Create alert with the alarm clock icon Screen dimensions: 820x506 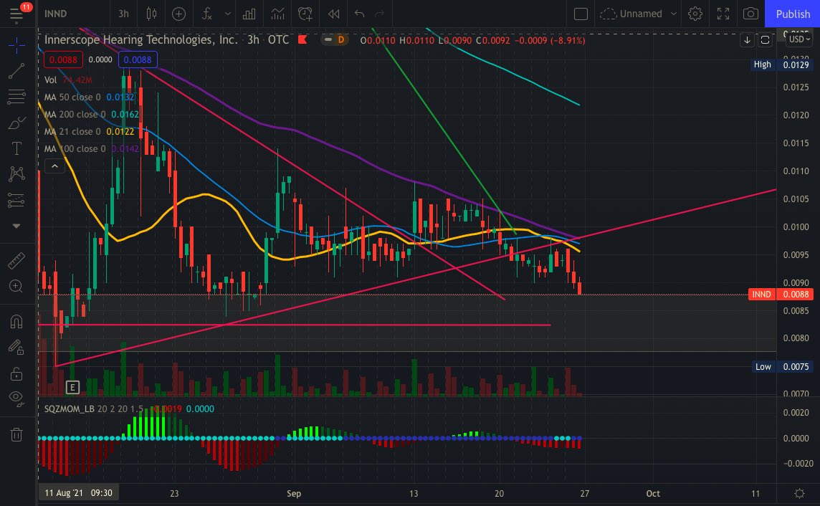(x=305, y=14)
